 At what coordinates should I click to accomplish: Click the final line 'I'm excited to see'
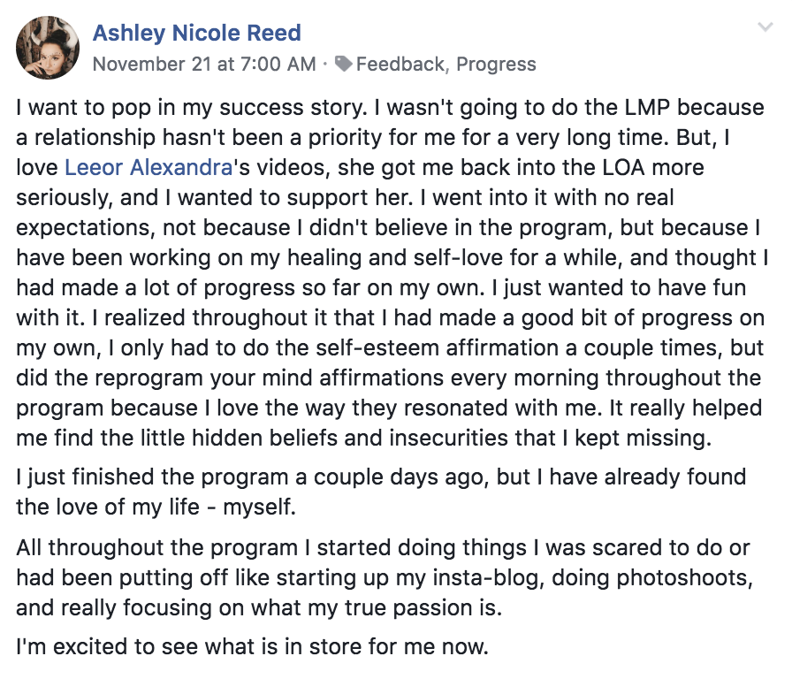point(252,646)
